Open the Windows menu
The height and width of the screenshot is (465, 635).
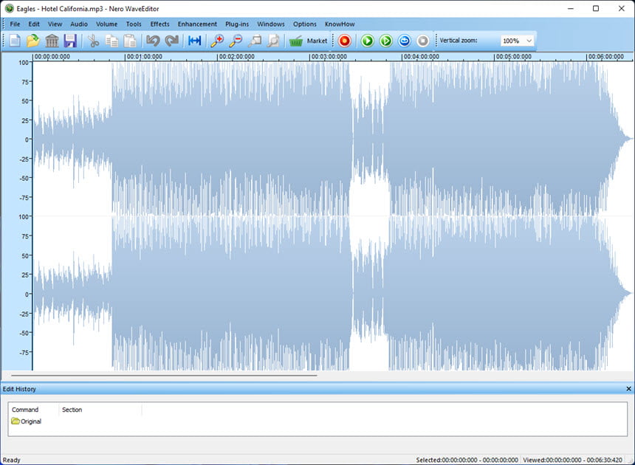[271, 24]
